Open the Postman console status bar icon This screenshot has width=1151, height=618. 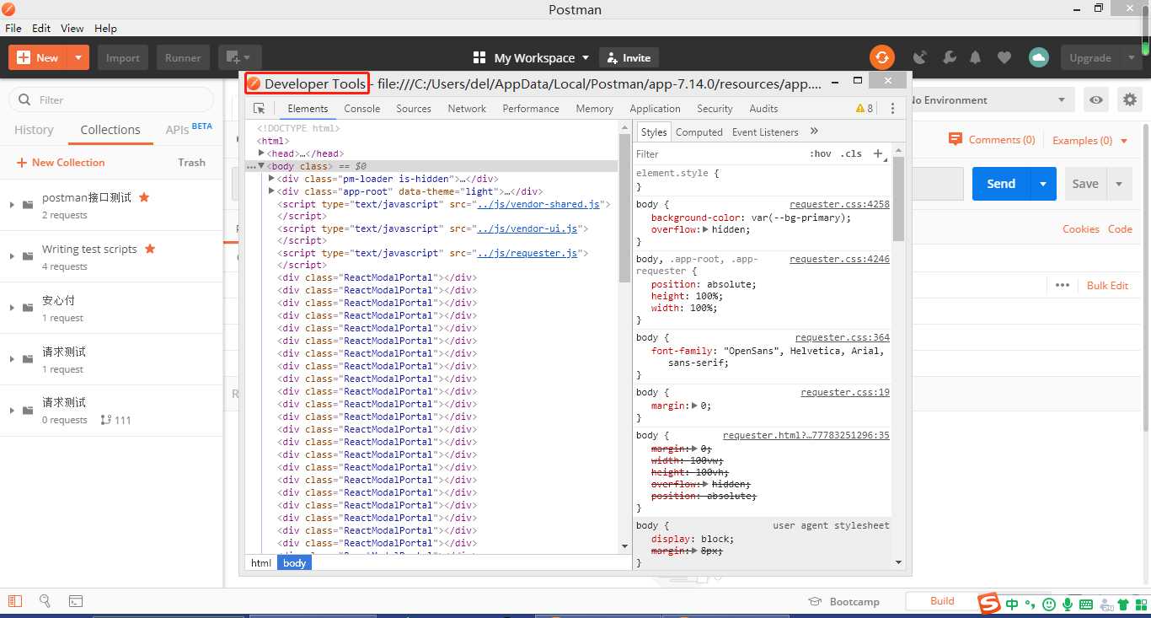[x=75, y=601]
